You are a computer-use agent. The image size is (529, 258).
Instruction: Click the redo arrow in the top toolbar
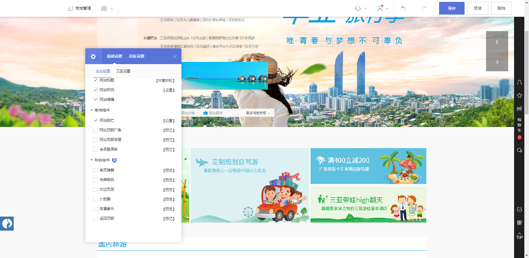point(424,8)
